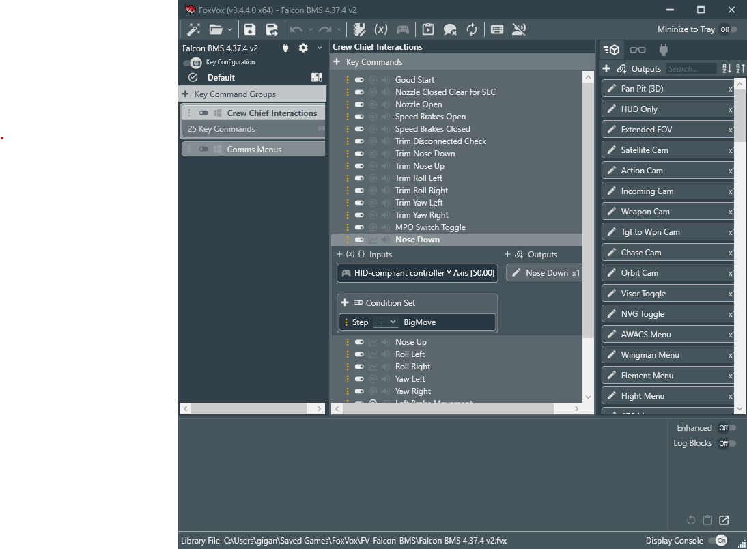747x549 pixels.
Task: Open undo history dropdown arrow
Action: (311, 29)
